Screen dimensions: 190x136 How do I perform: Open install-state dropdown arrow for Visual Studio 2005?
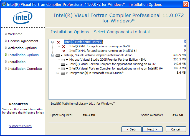[67, 60]
